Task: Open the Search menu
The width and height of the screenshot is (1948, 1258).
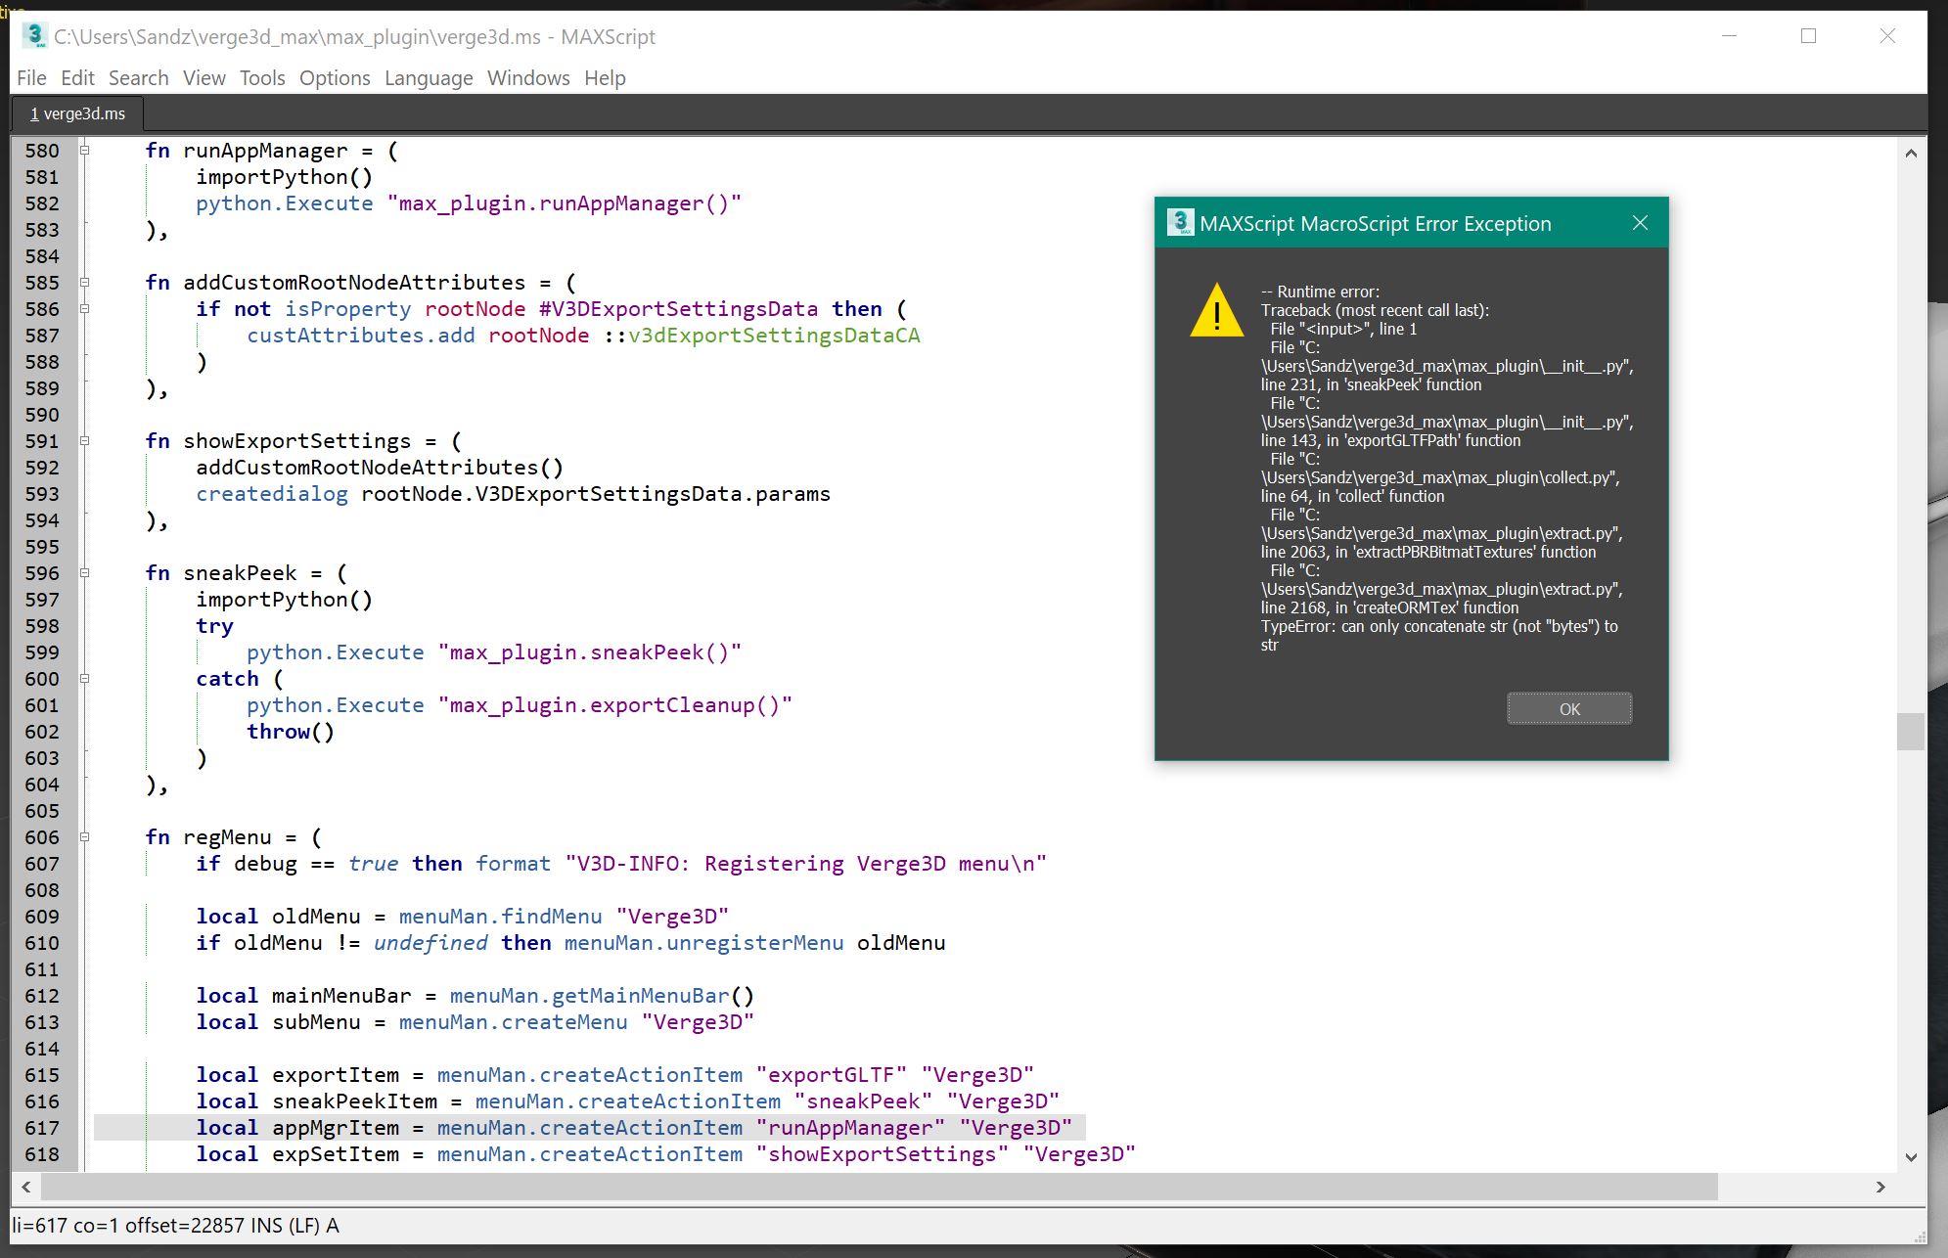Action: [x=138, y=78]
